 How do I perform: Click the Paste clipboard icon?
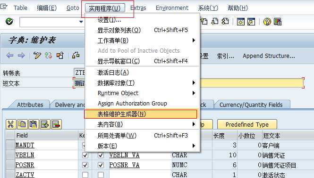pyautogui.click(x=34, y=124)
